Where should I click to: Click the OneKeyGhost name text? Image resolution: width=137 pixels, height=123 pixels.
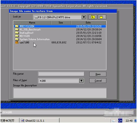(x=26, y=33)
